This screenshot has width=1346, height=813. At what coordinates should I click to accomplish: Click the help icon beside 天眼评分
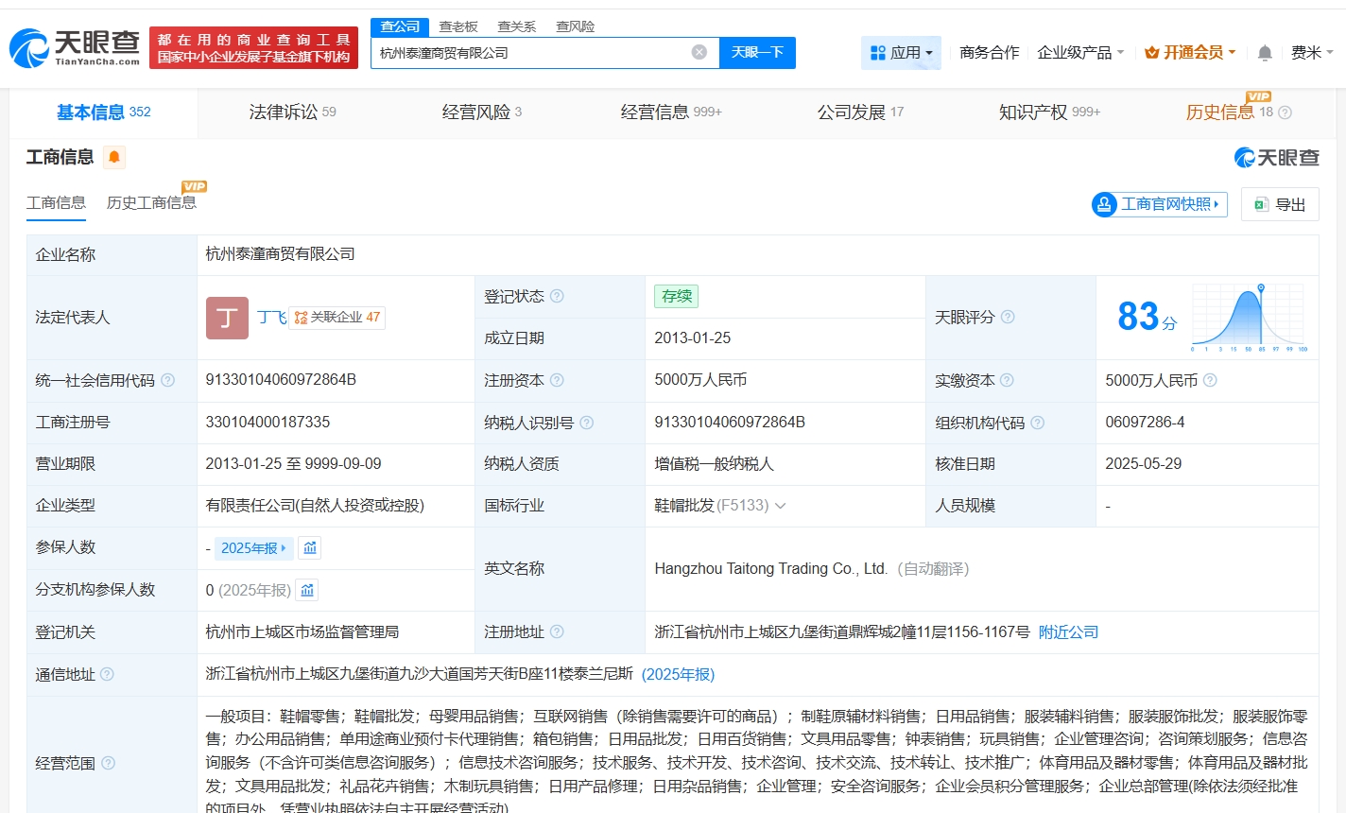click(1008, 317)
